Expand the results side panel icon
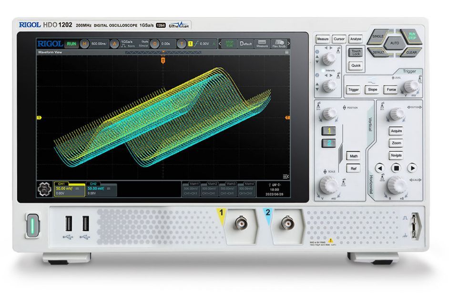Image resolution: width=449 pixels, height=296 pixels. pyautogui.click(x=286, y=176)
